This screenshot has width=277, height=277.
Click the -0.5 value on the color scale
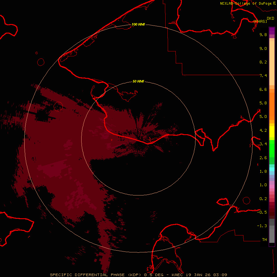(x=262, y=212)
